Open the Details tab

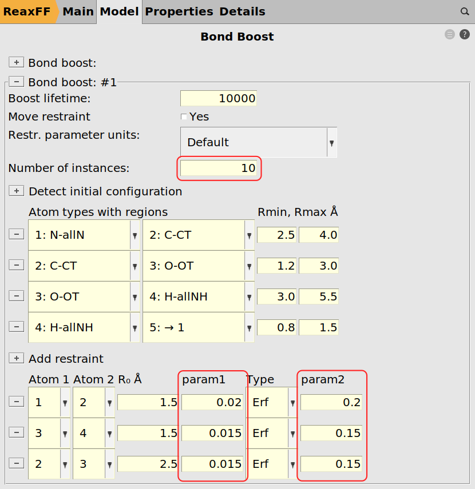[x=242, y=11]
